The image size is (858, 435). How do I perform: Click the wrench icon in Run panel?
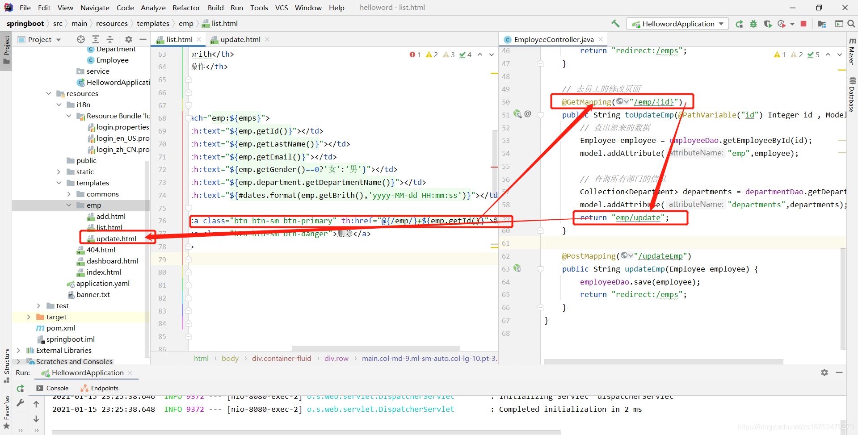pos(20,403)
